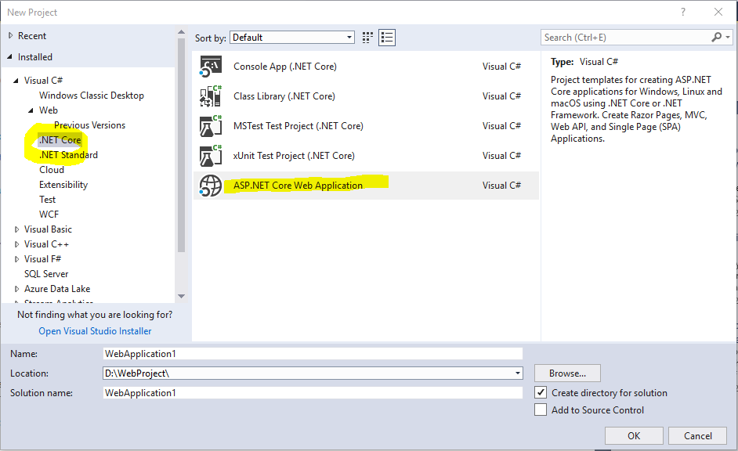Click the OK button

pos(634,436)
